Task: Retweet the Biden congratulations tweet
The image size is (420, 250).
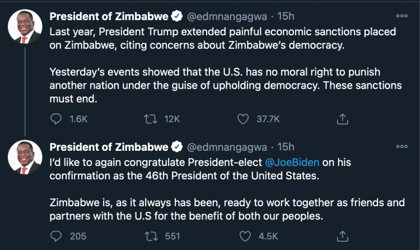Action: point(151,236)
